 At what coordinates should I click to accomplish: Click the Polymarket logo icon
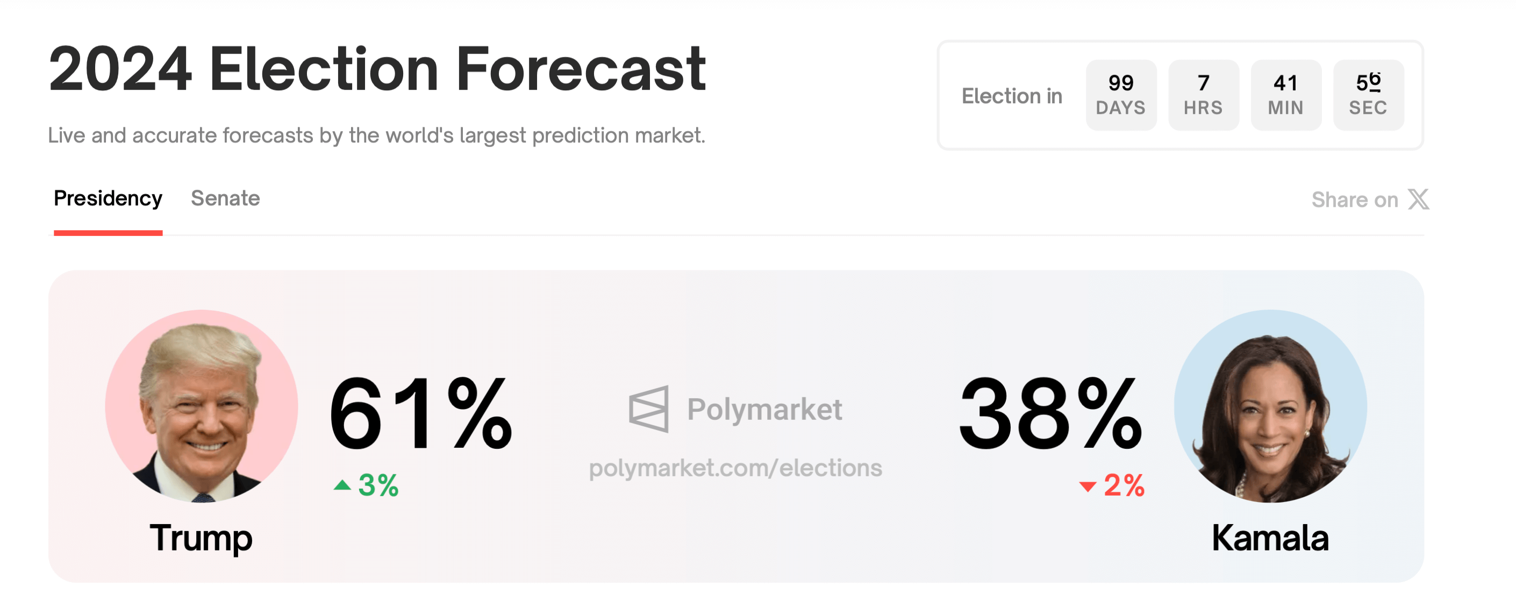[x=648, y=409]
